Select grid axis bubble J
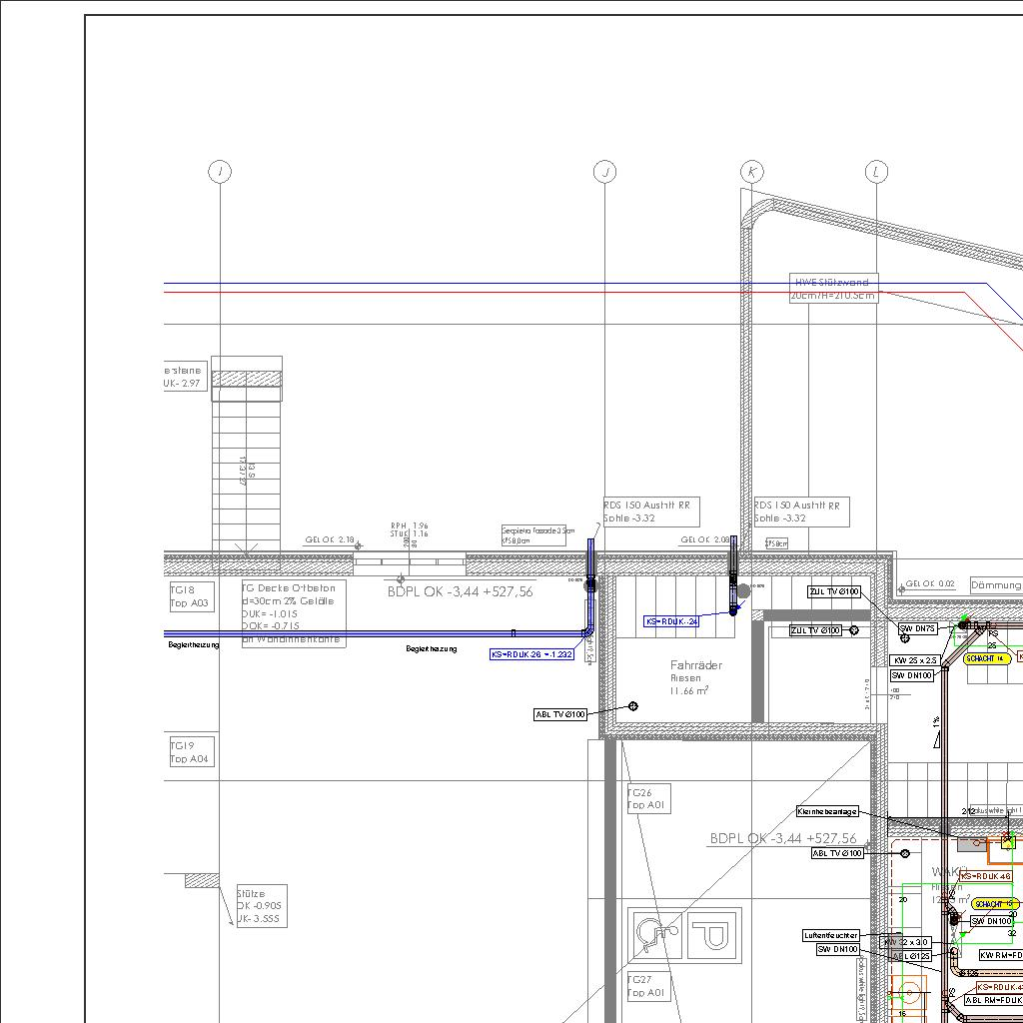Image resolution: width=1023 pixels, height=1023 pixels. pyautogui.click(x=604, y=172)
